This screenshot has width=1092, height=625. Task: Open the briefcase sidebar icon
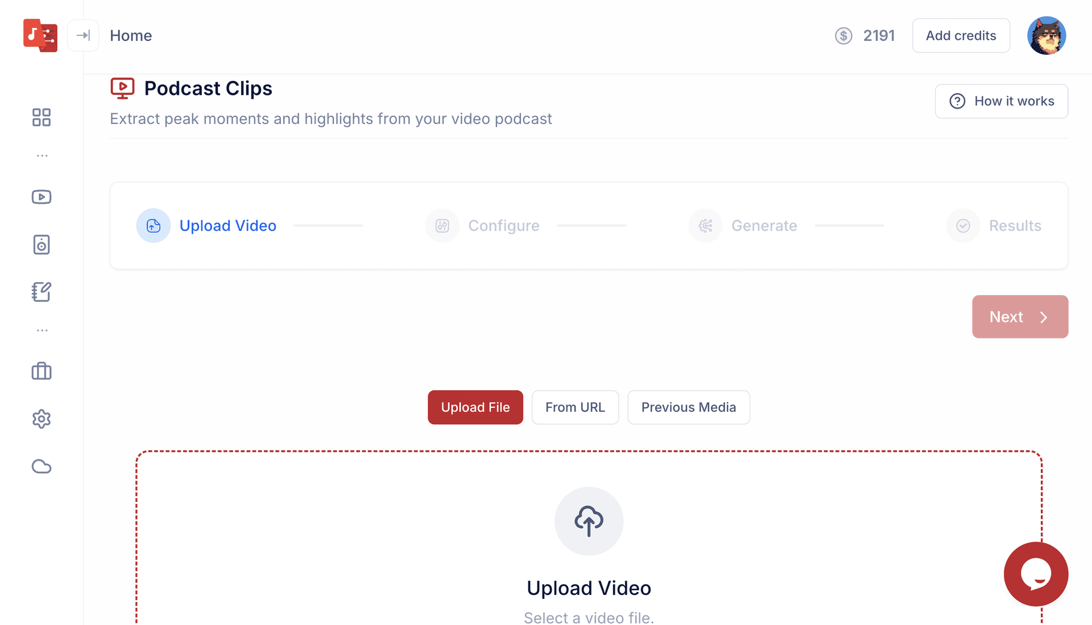[x=42, y=371]
